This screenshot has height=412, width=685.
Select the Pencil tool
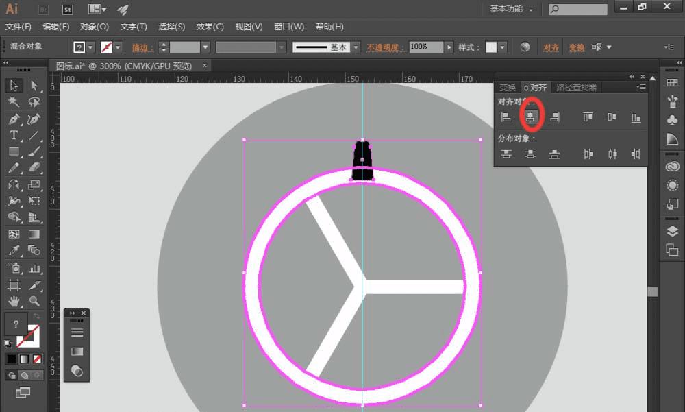coord(14,168)
